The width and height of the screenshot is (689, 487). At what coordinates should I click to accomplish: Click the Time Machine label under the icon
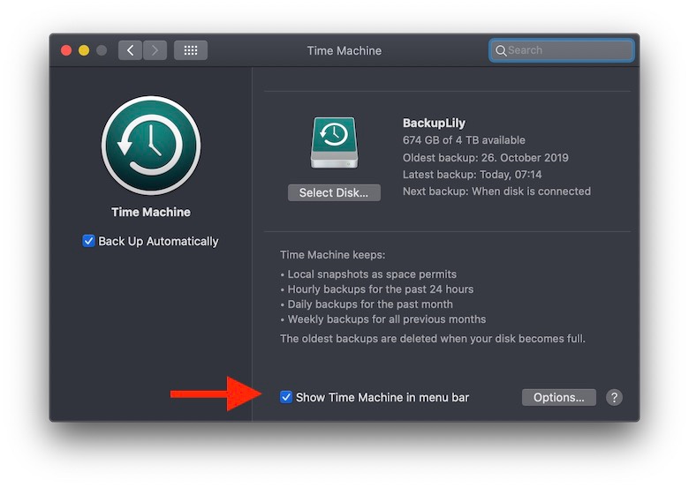pyautogui.click(x=151, y=213)
